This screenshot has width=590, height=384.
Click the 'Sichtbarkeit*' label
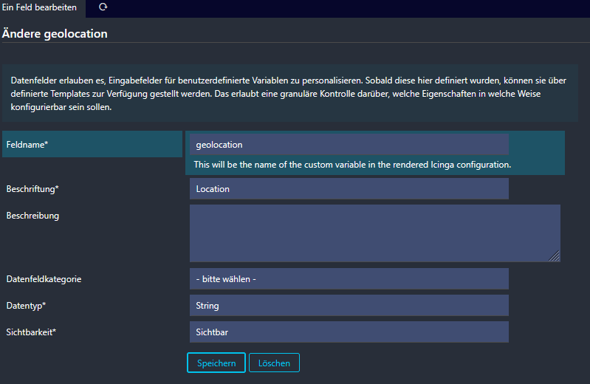coord(31,332)
